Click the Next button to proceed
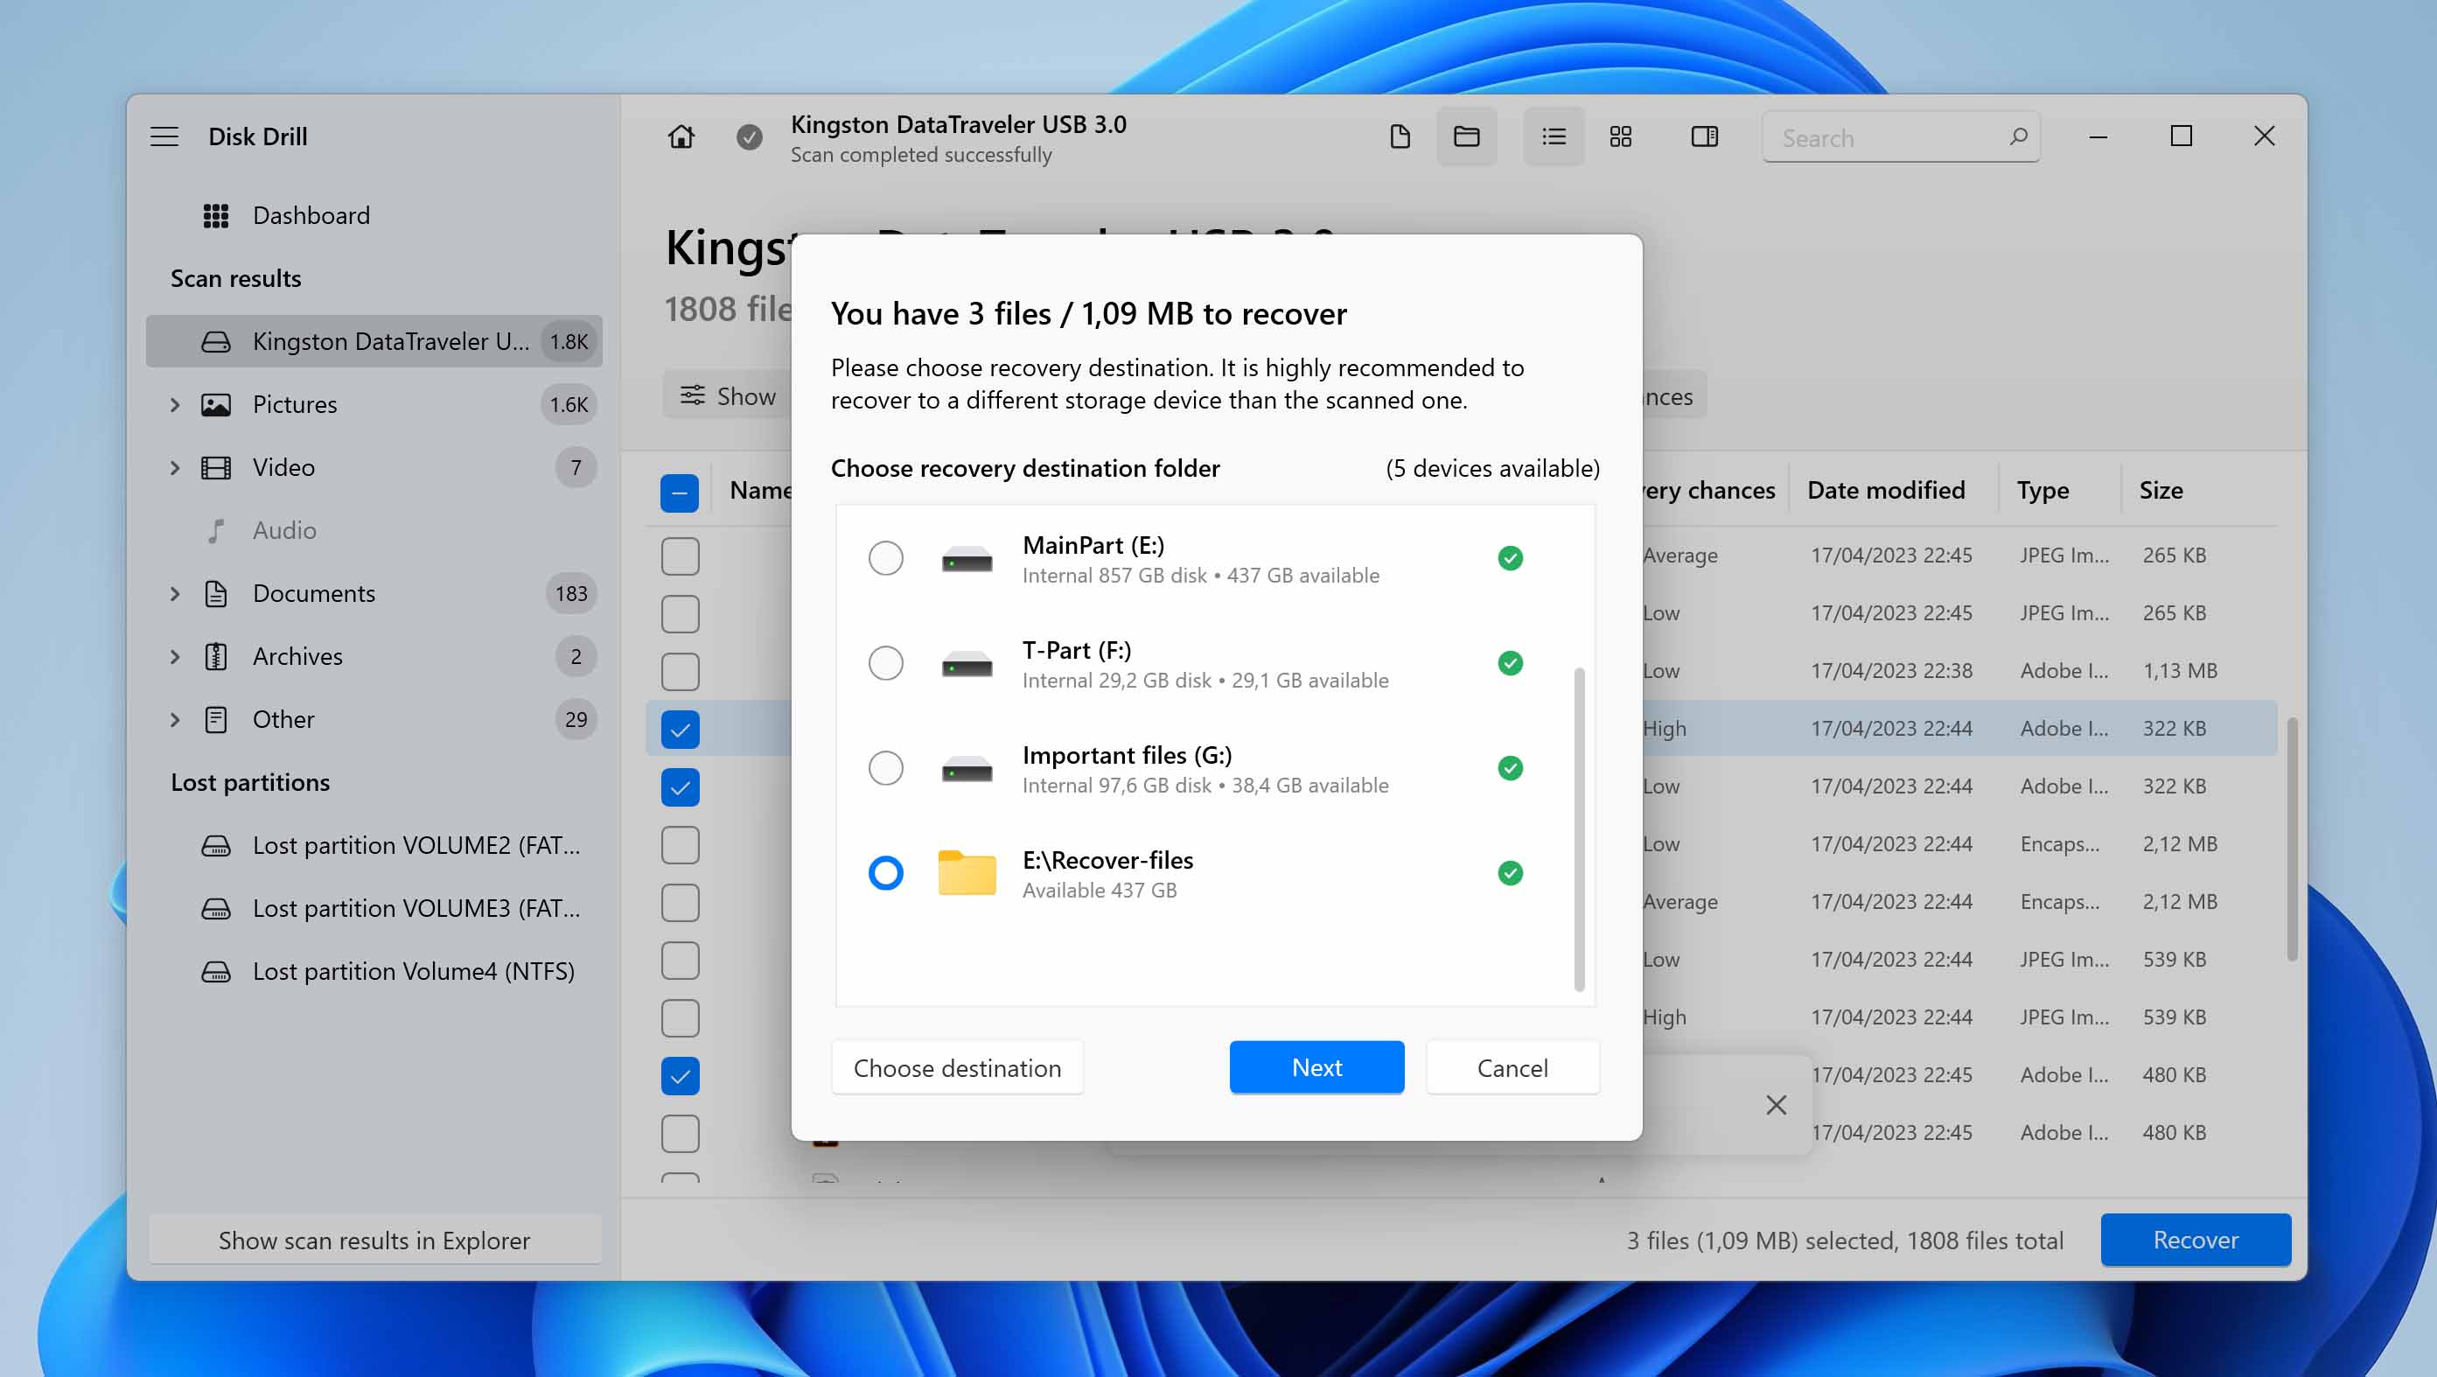Screen dimensions: 2437x1377 [x=1316, y=1066]
